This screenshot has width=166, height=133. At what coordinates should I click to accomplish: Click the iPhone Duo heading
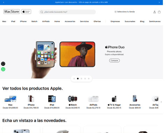click(x=115, y=47)
